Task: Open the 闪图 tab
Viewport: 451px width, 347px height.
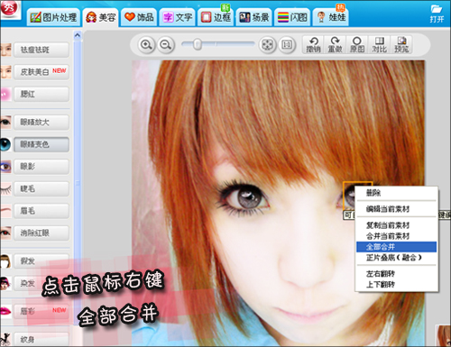Action: click(x=292, y=17)
